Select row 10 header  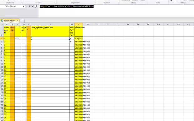coord(2,64)
